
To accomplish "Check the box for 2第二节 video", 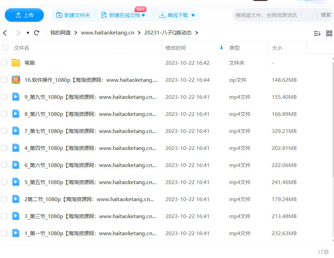I will 4,199.
